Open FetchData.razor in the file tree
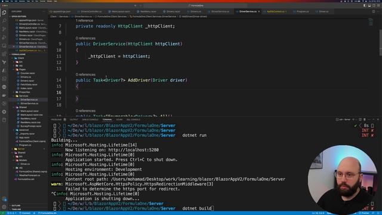 coord(29,85)
